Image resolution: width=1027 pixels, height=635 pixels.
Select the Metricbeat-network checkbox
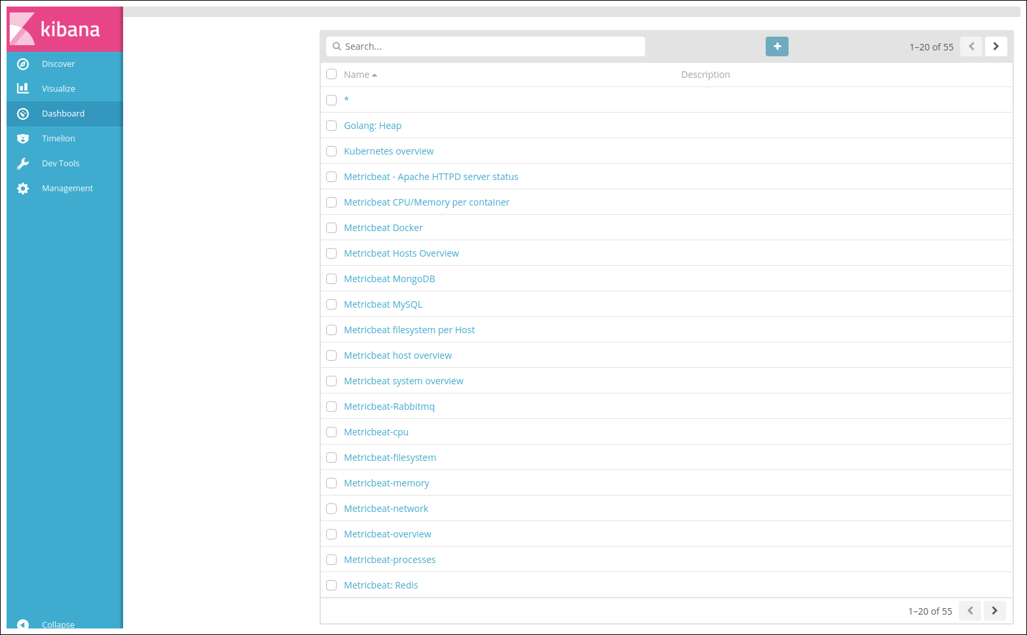[331, 509]
